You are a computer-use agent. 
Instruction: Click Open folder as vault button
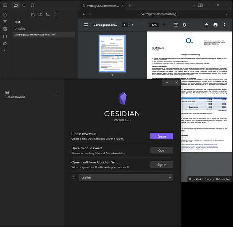point(162,150)
